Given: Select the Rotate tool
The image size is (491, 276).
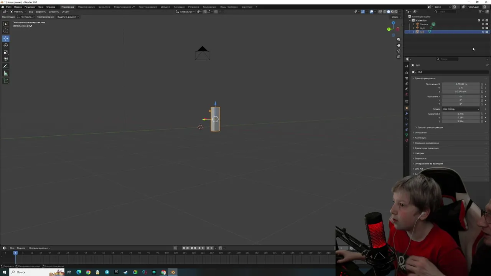Looking at the screenshot, I should 6,45.
